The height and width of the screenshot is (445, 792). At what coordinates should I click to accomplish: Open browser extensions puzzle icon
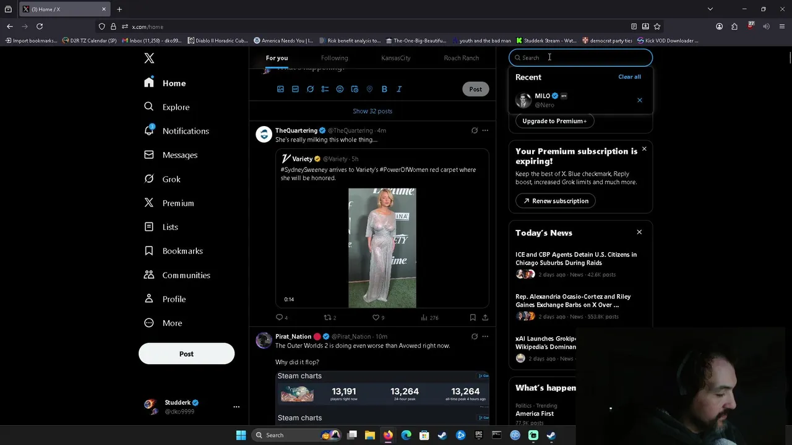pos(734,27)
